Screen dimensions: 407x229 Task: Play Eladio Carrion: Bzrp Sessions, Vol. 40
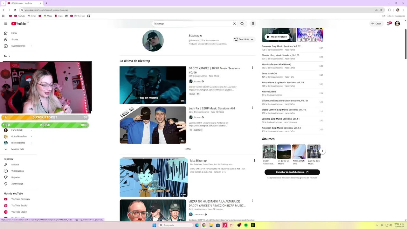point(293,111)
